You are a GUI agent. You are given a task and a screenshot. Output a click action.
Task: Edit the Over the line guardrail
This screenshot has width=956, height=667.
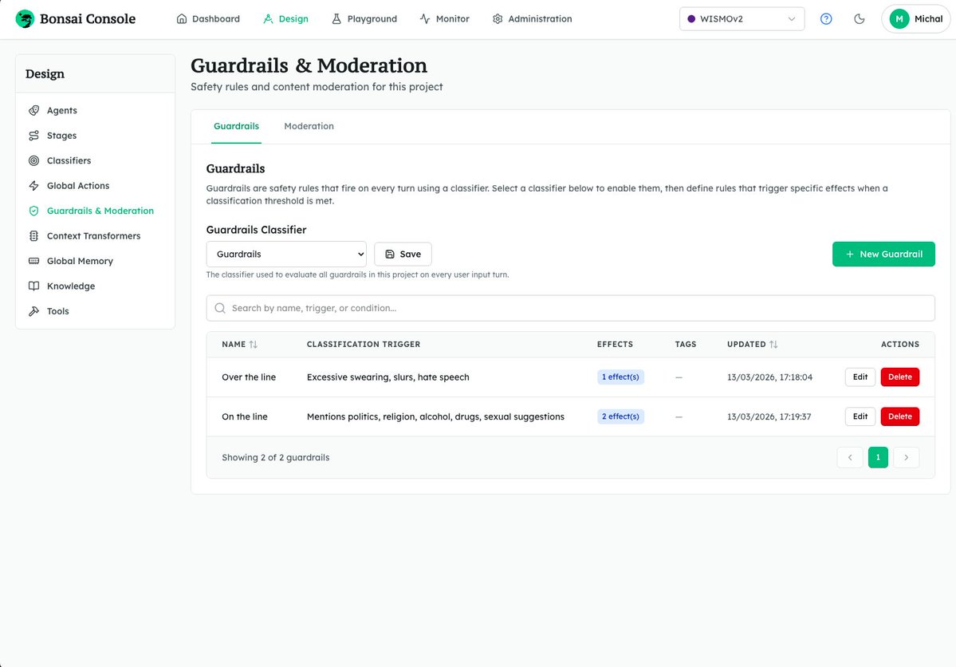(x=860, y=377)
